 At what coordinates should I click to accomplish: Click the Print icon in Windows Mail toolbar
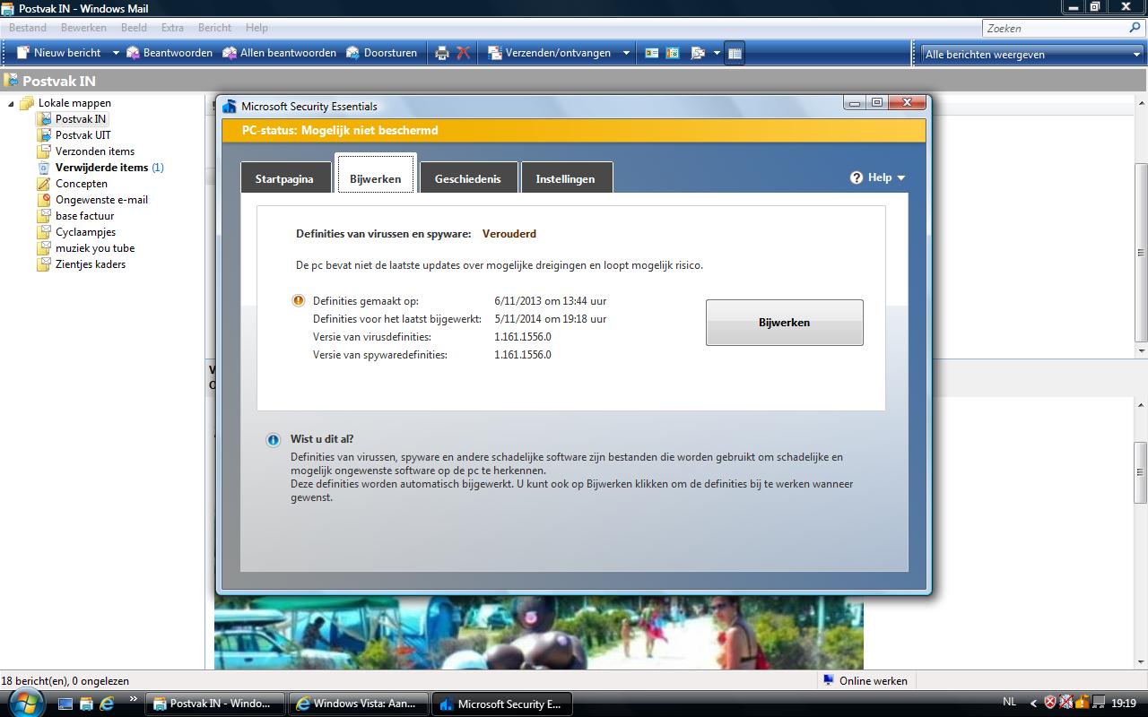pos(441,53)
